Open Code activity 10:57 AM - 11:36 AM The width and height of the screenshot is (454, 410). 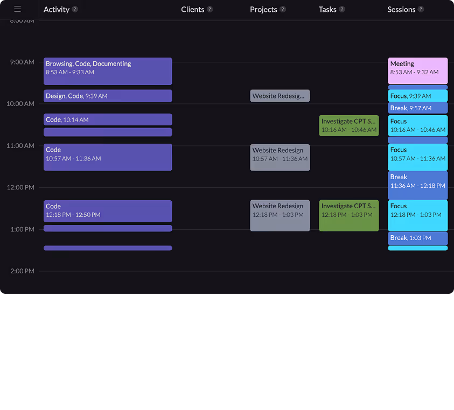click(108, 157)
